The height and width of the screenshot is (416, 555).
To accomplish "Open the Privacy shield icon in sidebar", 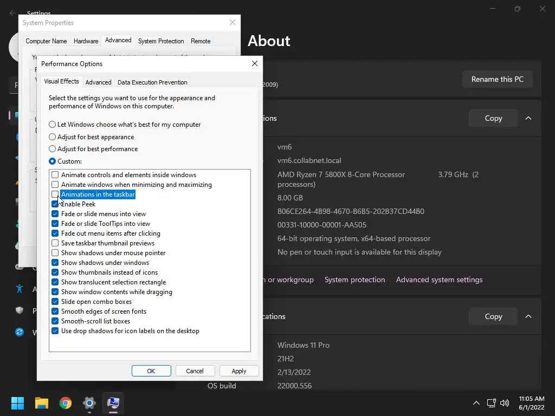I will pyautogui.click(x=20, y=310).
